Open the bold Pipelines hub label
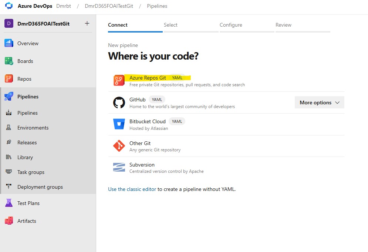 coord(28,97)
